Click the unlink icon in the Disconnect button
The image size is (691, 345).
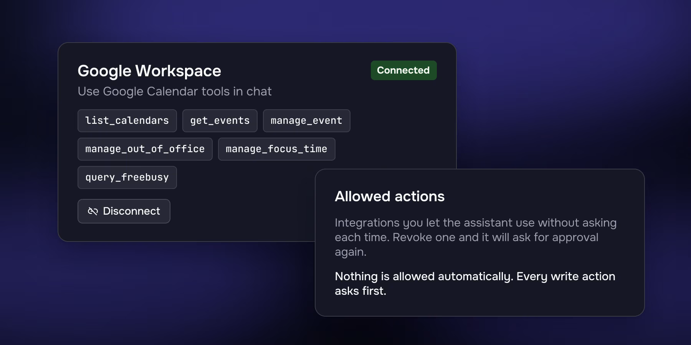coord(93,211)
